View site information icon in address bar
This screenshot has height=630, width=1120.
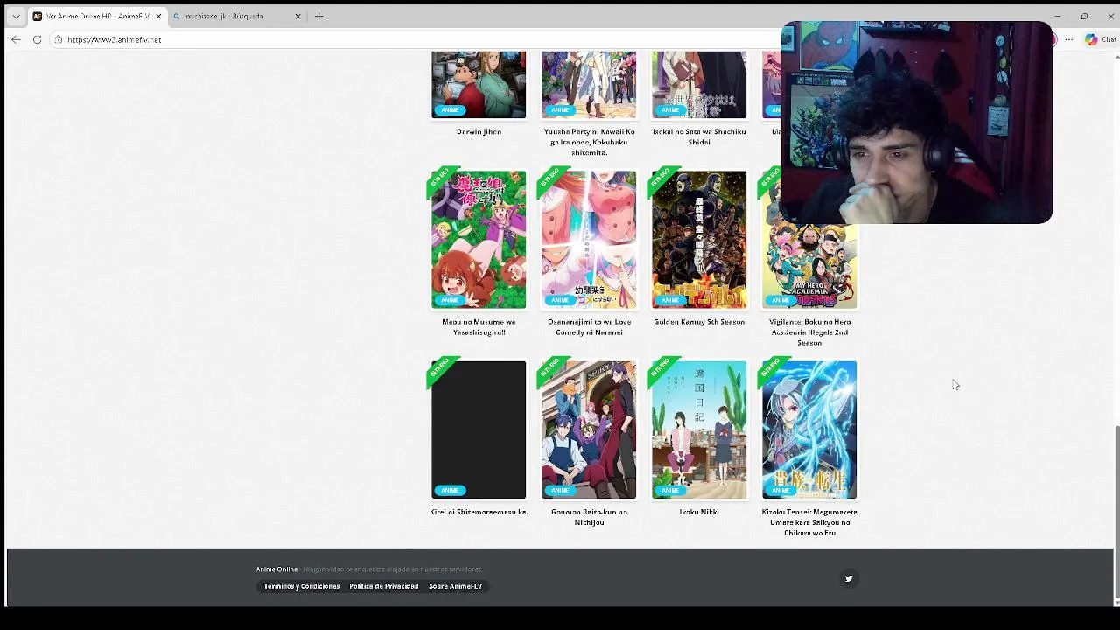(x=58, y=39)
